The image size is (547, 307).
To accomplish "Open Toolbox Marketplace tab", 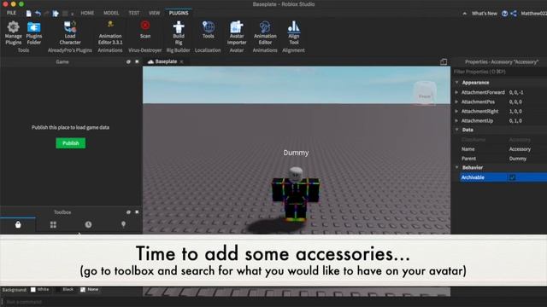I will 18,224.
